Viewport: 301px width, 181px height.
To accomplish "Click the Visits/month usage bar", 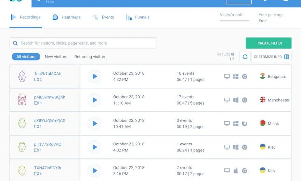I will pyautogui.click(x=234, y=21).
